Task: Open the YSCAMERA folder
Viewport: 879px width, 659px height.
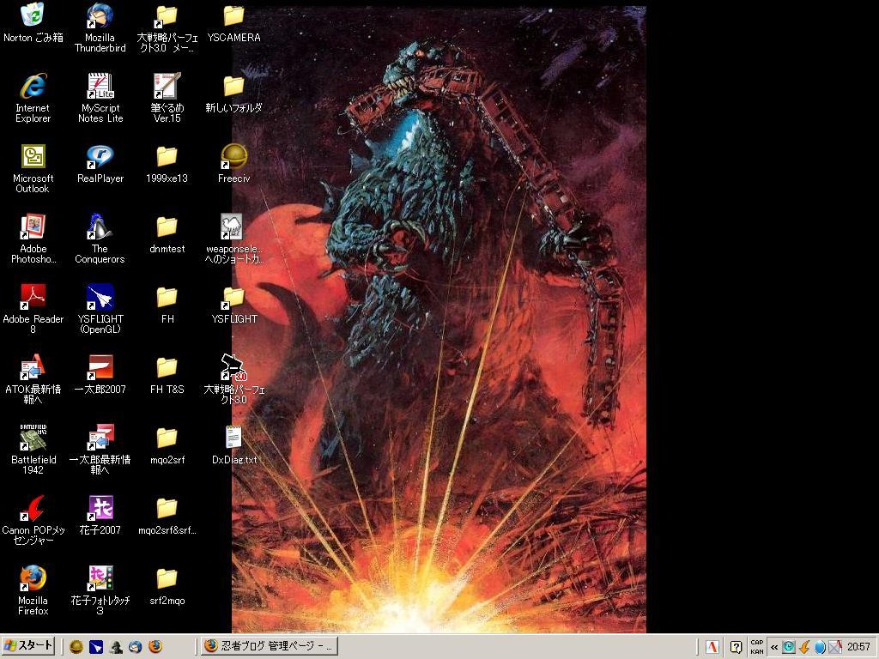Action: [x=233, y=23]
